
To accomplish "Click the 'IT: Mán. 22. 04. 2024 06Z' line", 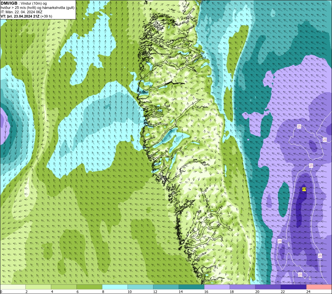I will coord(22,12).
